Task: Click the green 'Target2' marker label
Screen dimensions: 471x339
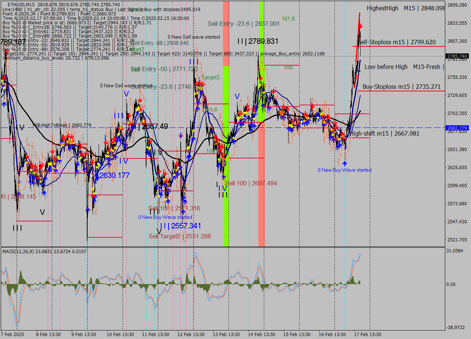Action: [x=210, y=77]
